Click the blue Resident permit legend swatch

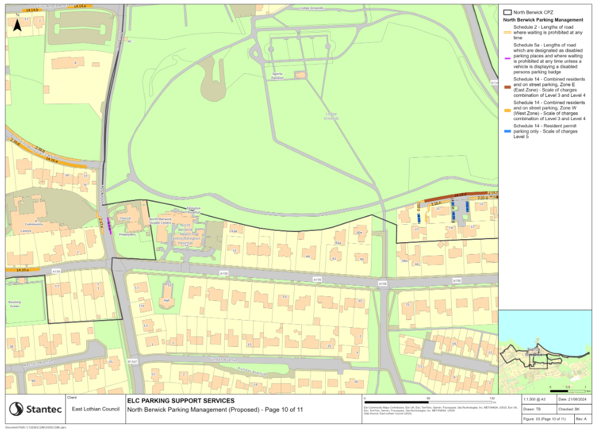click(508, 131)
